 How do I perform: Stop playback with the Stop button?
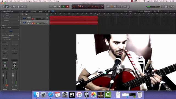(59, 7)
